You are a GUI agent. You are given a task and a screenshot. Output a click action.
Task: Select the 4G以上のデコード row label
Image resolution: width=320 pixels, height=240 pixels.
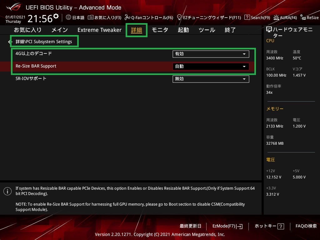pyautogui.click(x=34, y=53)
